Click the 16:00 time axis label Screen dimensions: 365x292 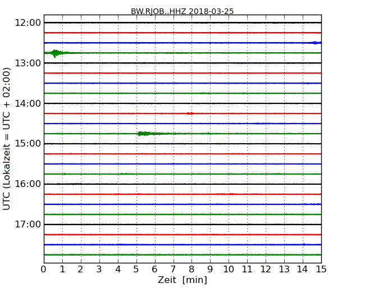click(28, 184)
